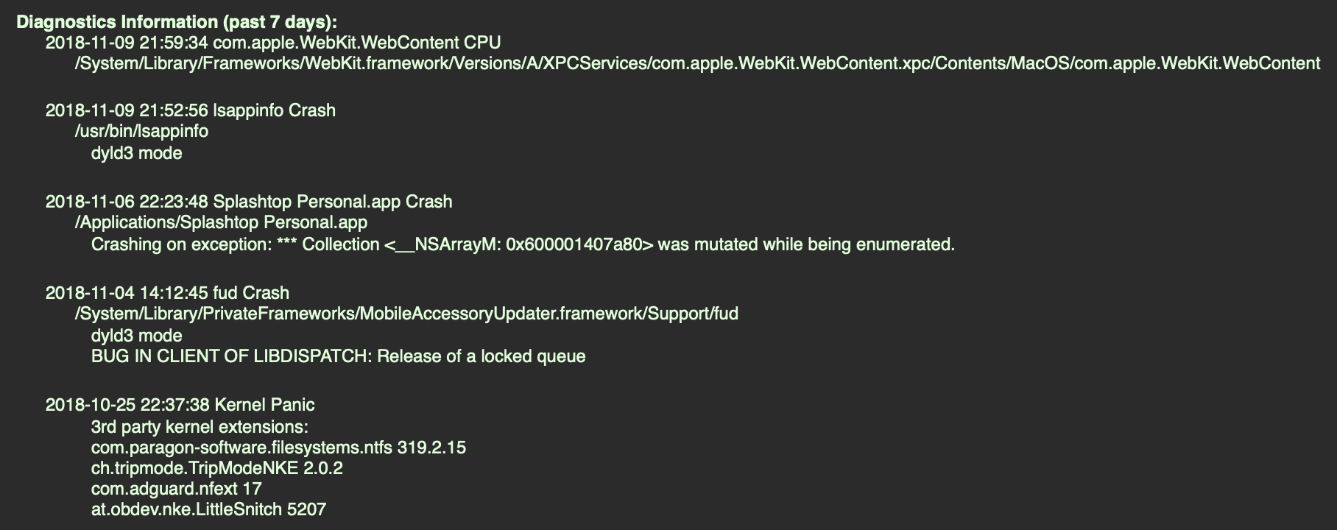Click the Splashtop Personal.app Crash entry
The image size is (1337, 530).
point(248,202)
